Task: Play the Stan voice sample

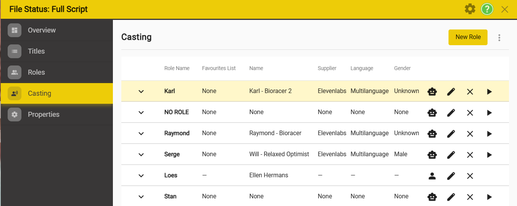Action: click(x=489, y=197)
